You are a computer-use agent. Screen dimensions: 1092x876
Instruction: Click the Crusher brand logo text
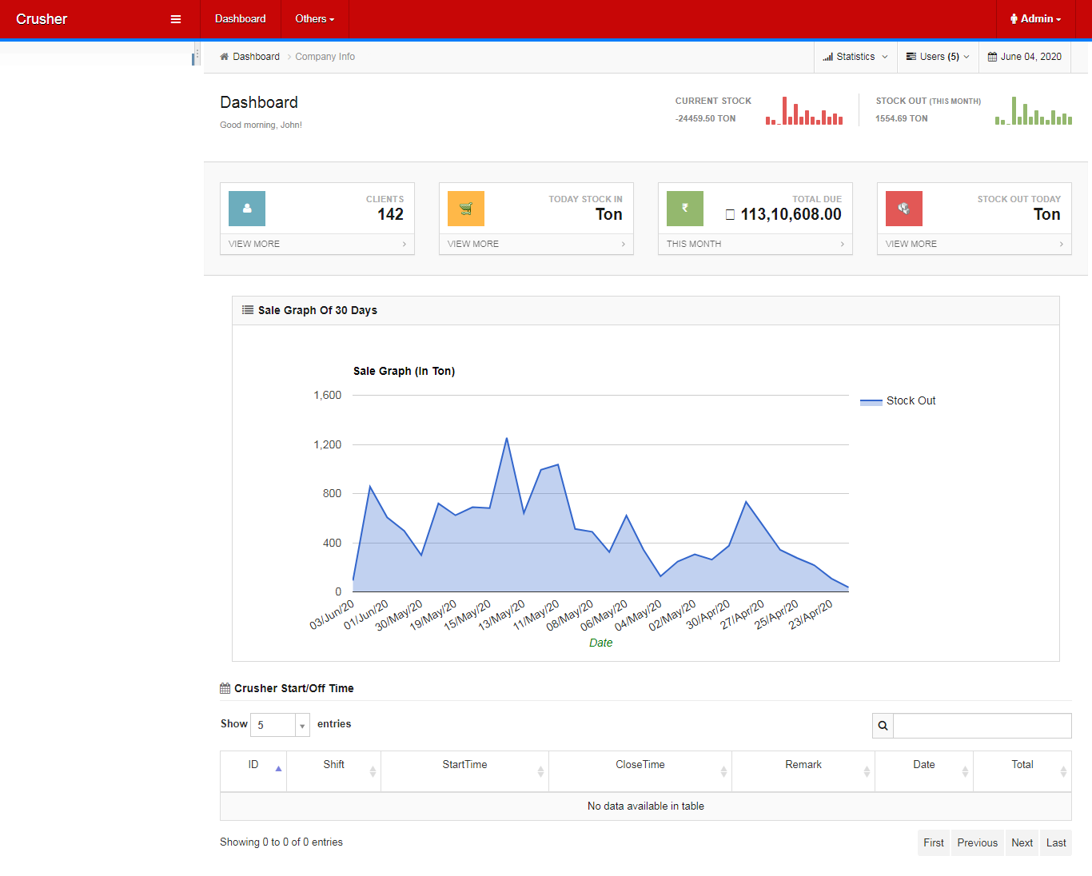click(42, 19)
